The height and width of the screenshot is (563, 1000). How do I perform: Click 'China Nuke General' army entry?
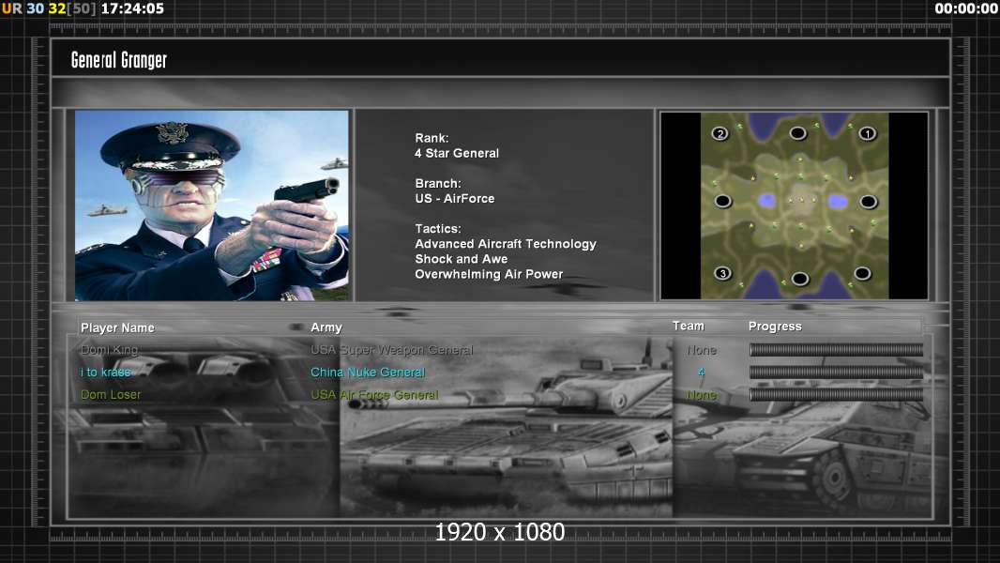368,373
